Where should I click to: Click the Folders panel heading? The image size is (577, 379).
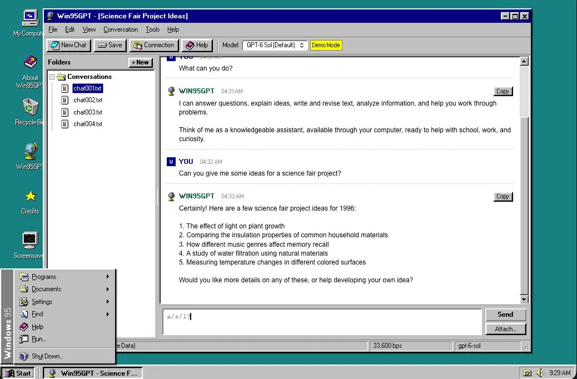pos(59,62)
